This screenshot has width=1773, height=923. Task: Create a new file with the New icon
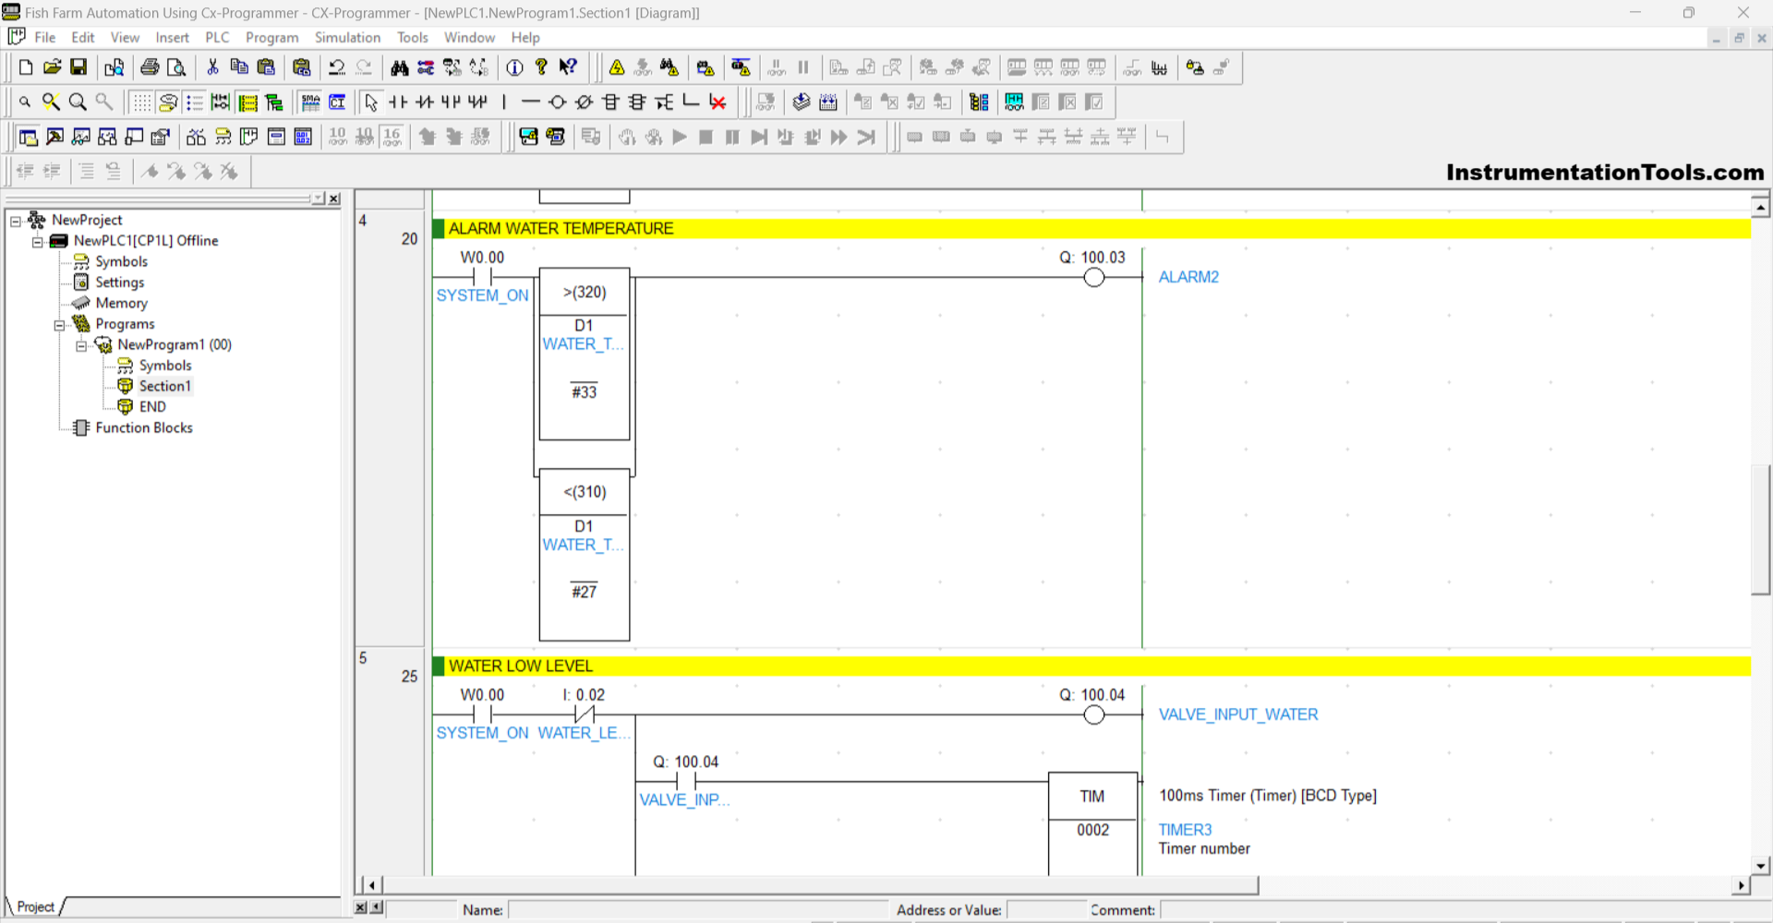pos(26,67)
